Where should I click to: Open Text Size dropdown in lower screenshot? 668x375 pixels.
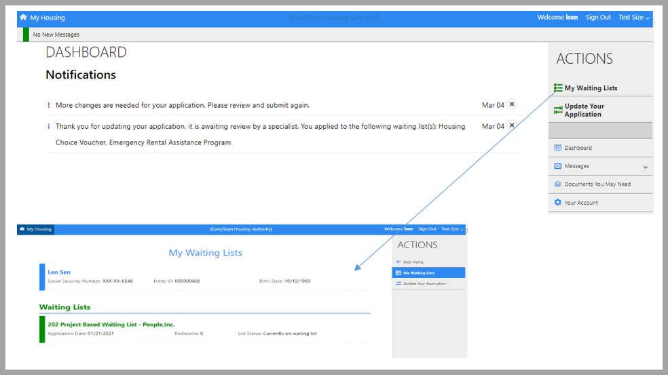tap(452, 229)
